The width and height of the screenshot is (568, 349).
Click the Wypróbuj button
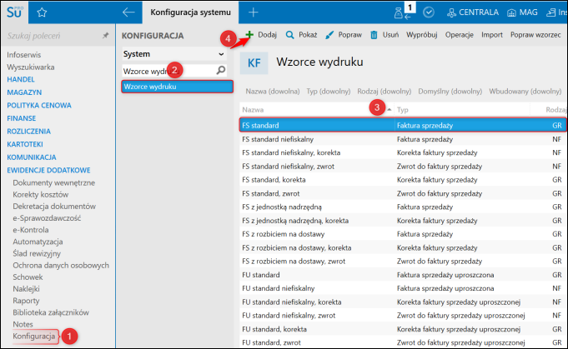pyautogui.click(x=422, y=35)
